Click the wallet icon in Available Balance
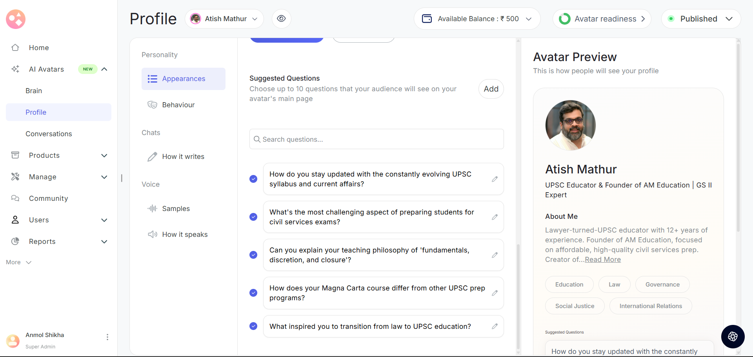The height and width of the screenshot is (357, 753). (x=427, y=19)
